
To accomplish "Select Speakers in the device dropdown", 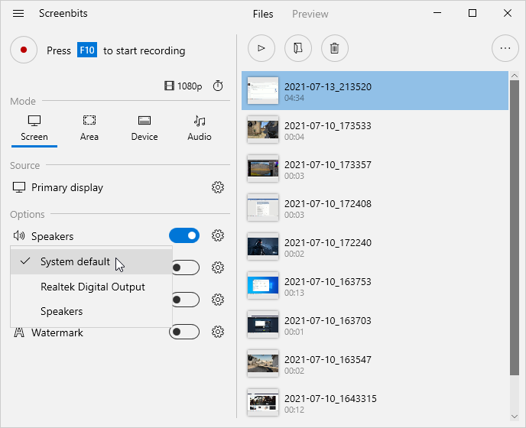I will coord(91,311).
